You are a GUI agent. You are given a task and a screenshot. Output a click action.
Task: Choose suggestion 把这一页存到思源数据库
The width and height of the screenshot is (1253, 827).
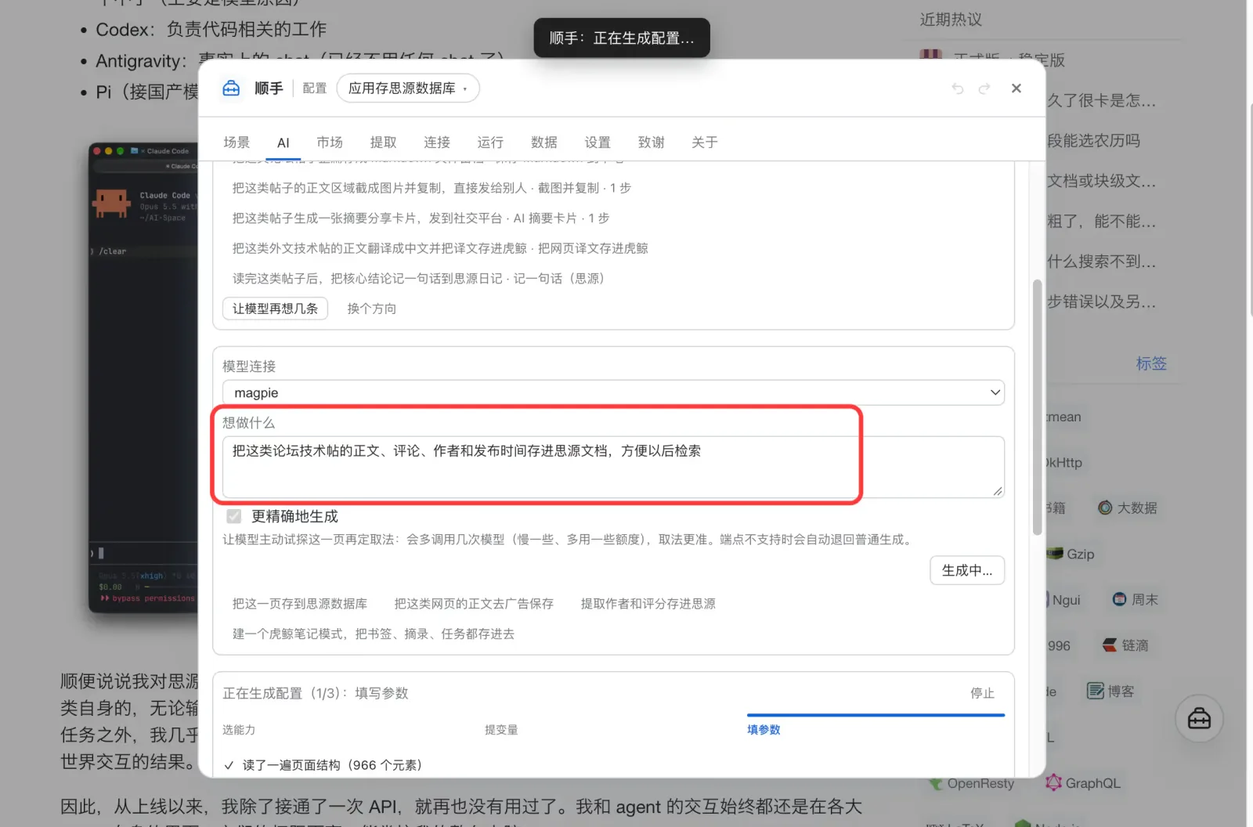tap(300, 604)
